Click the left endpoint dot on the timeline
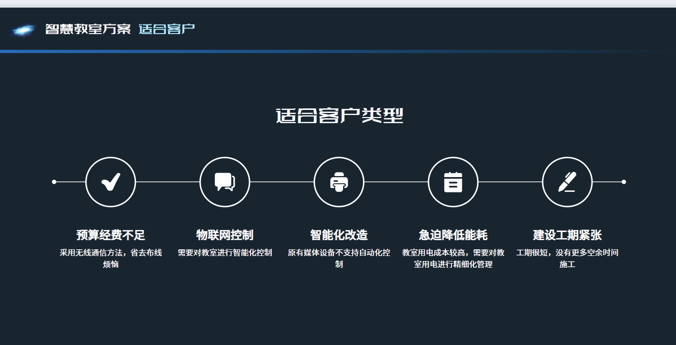 pos(53,182)
